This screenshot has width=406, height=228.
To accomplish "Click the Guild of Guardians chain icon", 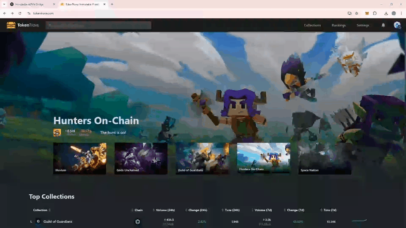I will point(138,222).
